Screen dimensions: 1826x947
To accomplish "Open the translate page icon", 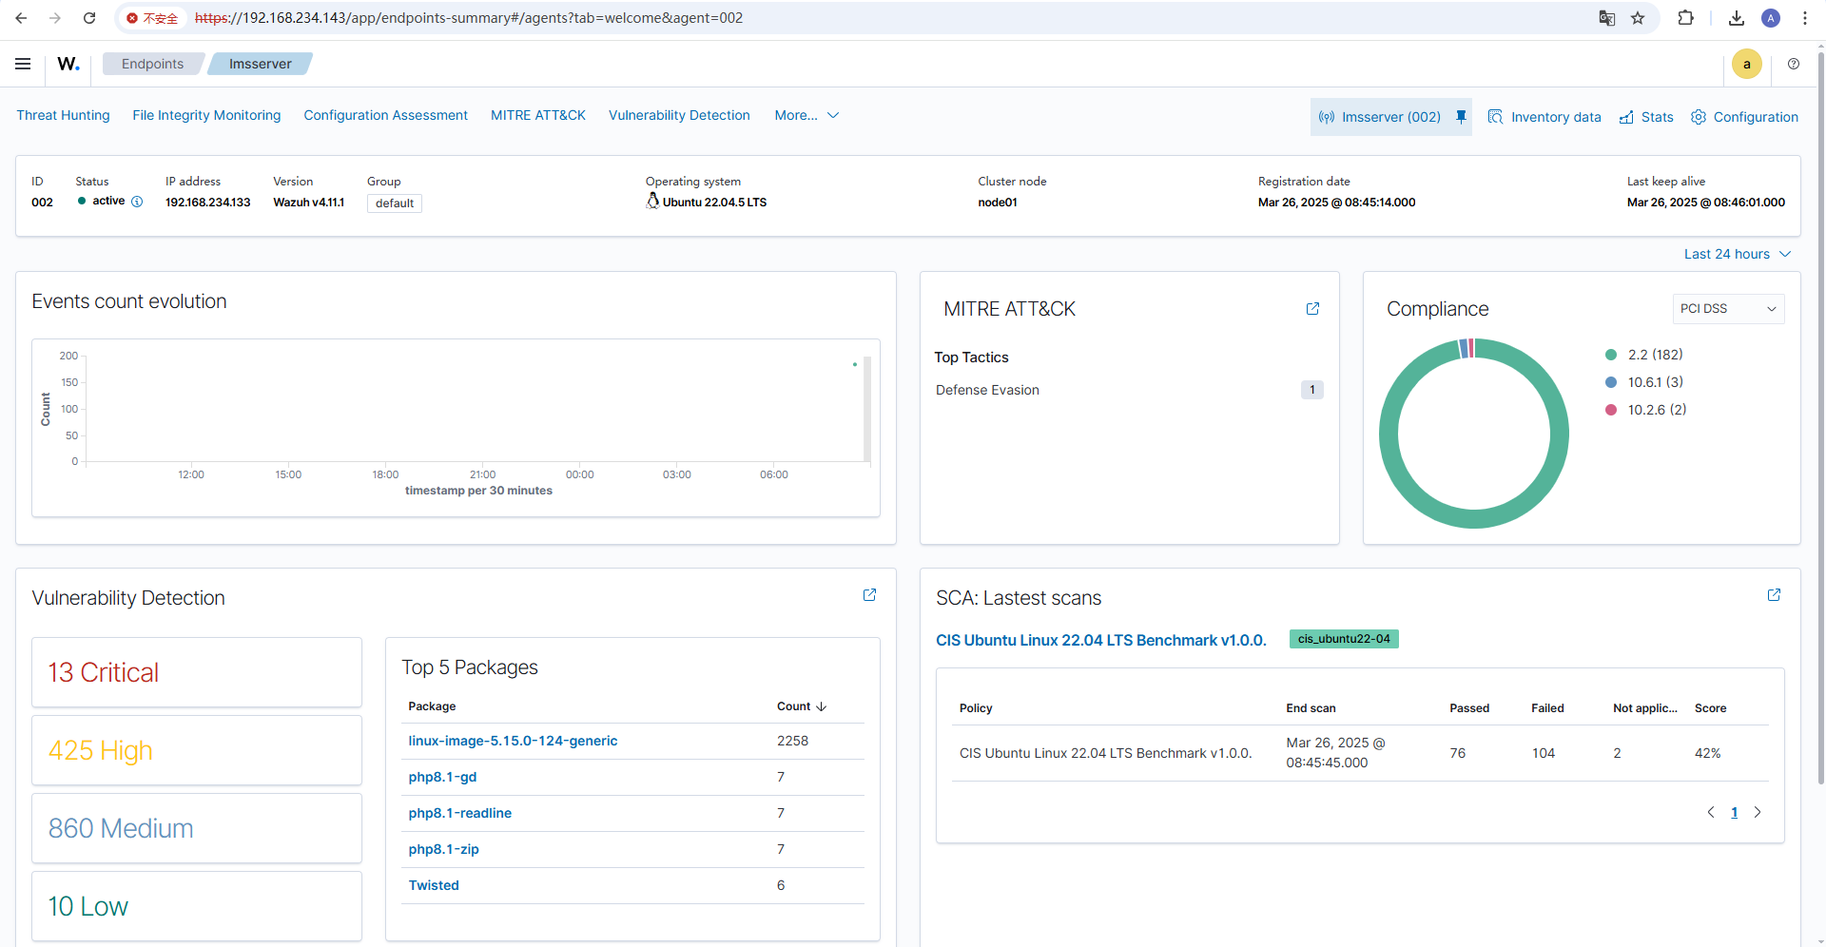I will point(1607,18).
